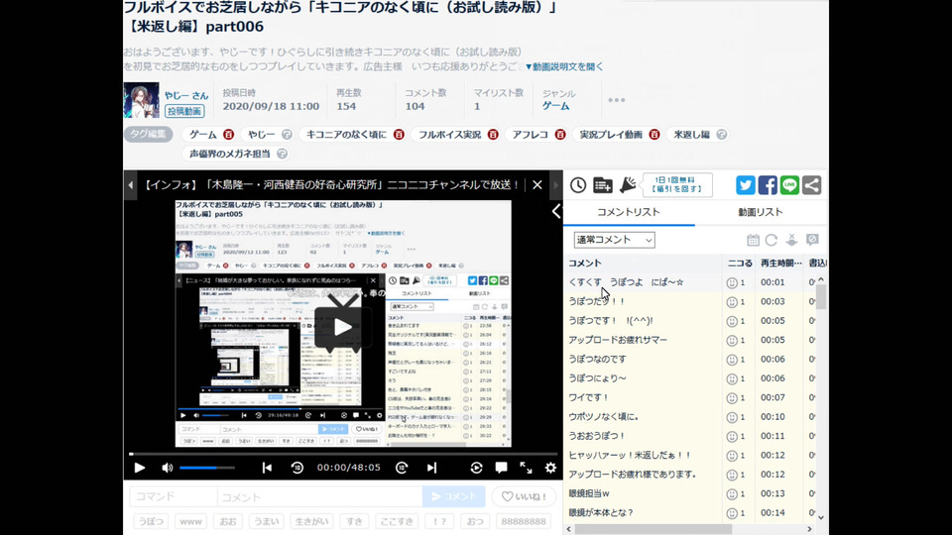
Task: Open player settings gear
Action: [550, 468]
